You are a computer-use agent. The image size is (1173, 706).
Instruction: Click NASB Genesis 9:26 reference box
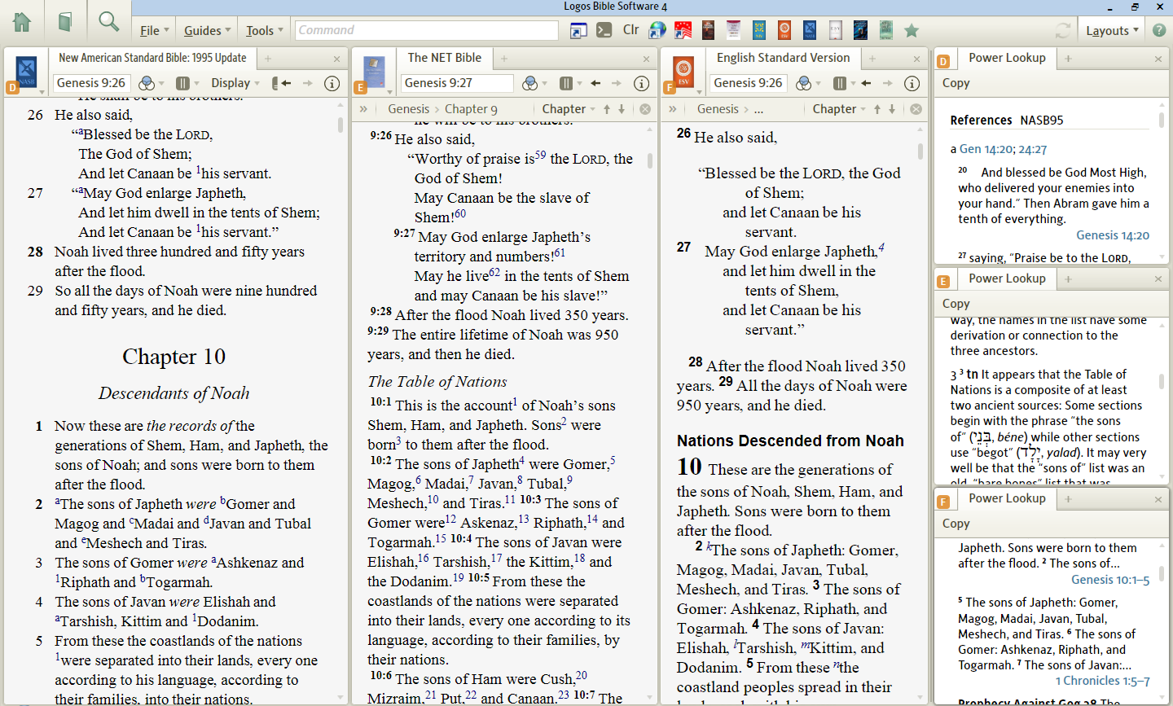(x=90, y=83)
